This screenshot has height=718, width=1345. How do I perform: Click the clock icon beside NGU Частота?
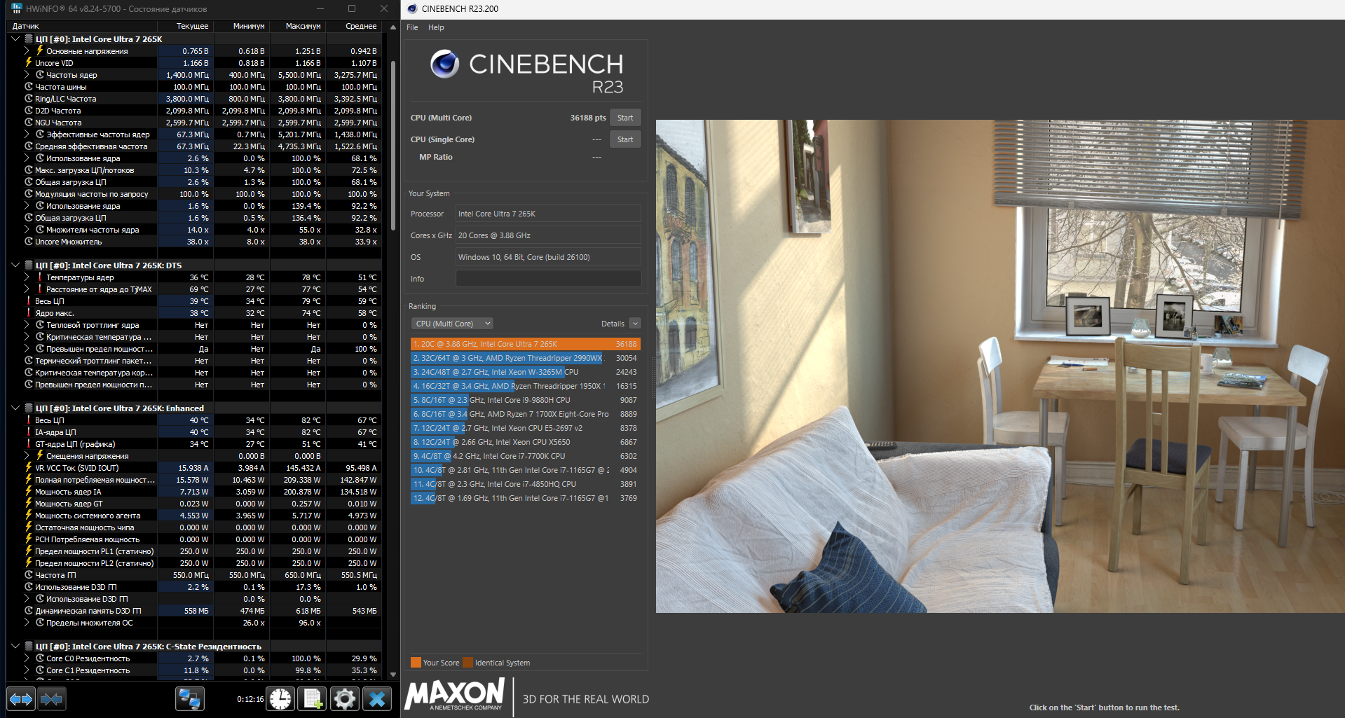29,122
